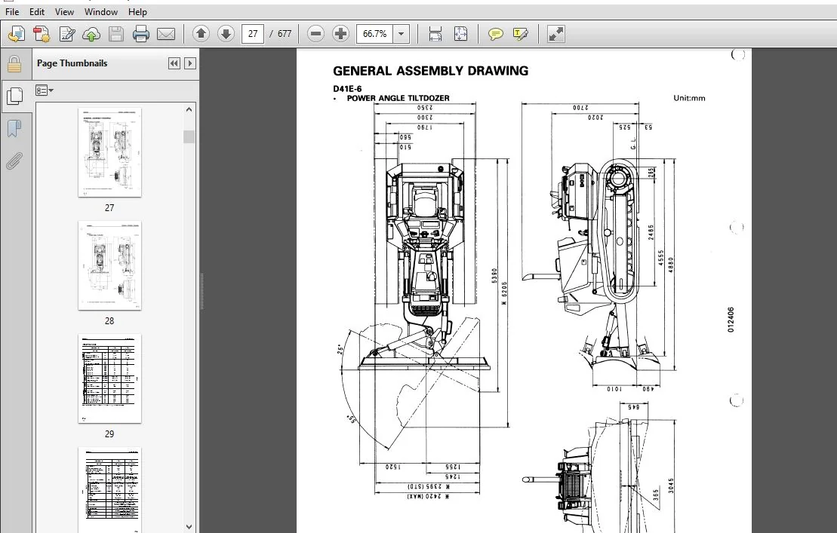Click the cloud upload icon
Screen dimensions: 837x533
pyautogui.click(x=91, y=34)
